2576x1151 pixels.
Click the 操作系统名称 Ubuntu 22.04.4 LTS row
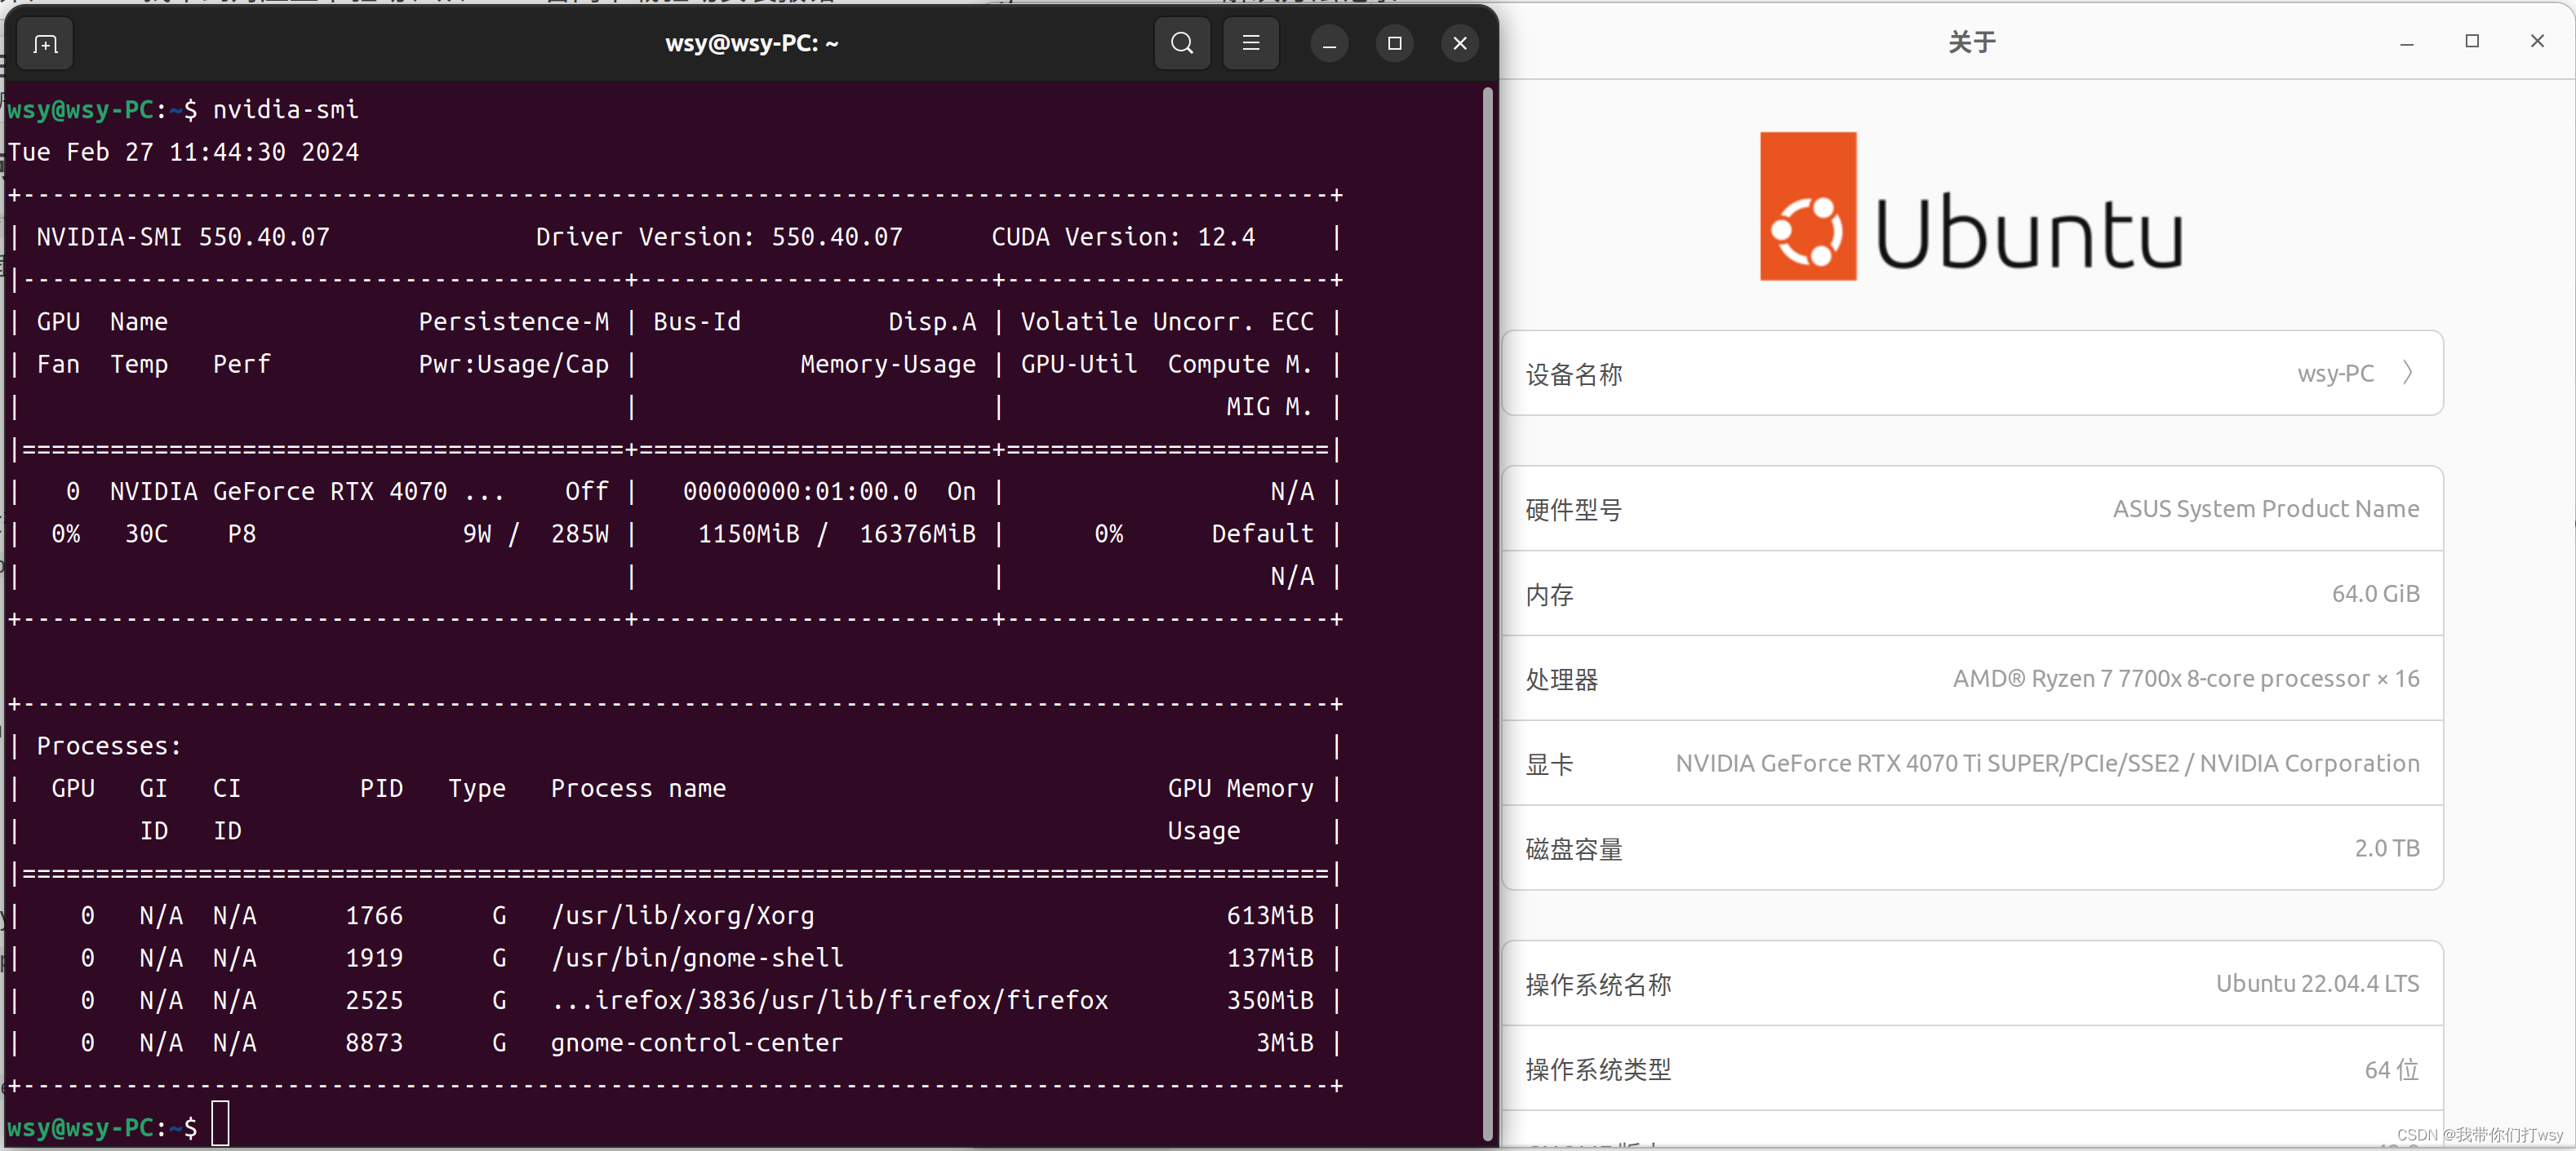coord(1970,983)
